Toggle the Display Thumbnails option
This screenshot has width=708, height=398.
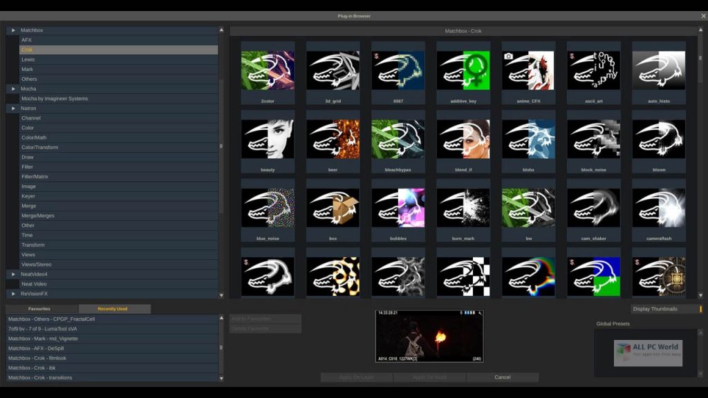(667, 309)
